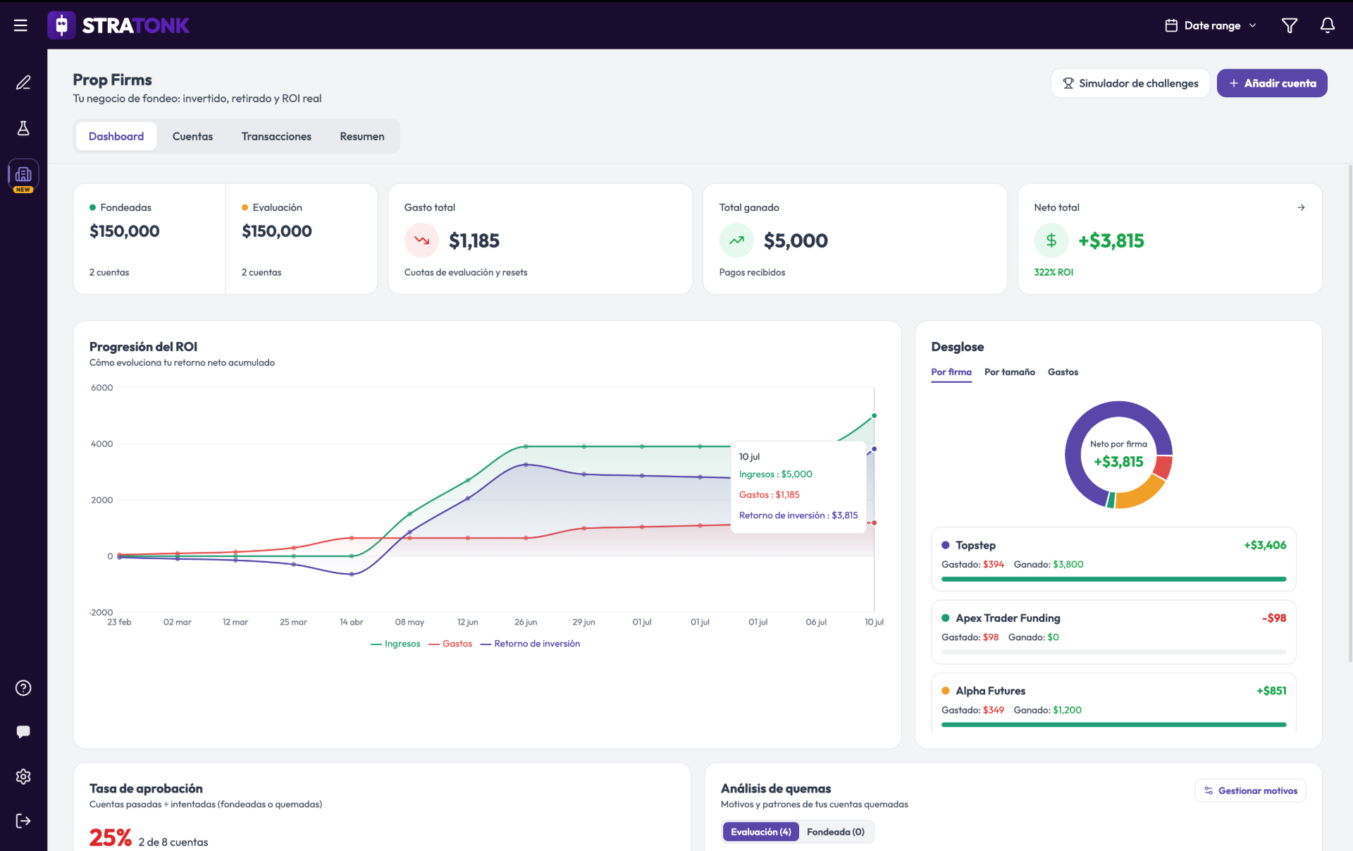Open the Simulador de challenges button
This screenshot has height=851, width=1353.
[1130, 83]
